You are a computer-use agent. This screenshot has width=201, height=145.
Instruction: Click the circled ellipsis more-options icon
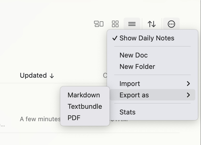point(171,24)
